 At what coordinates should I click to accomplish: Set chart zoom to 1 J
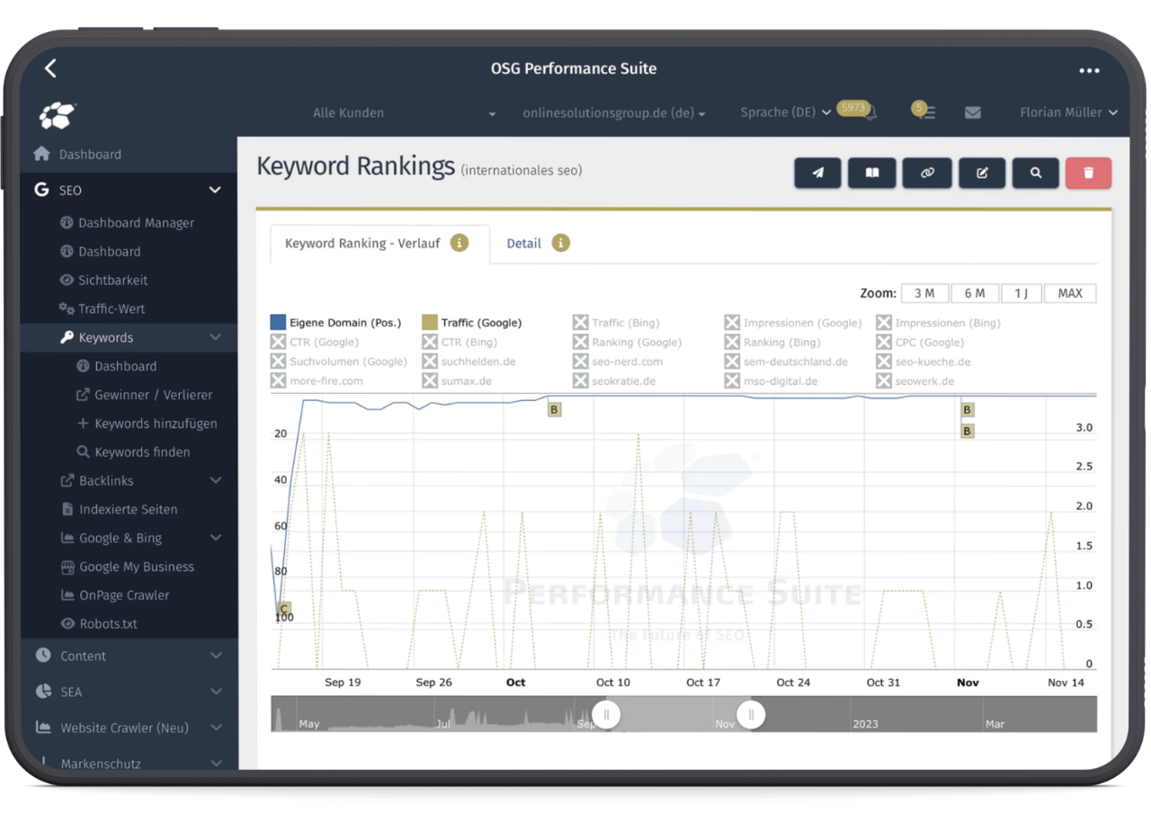1022,293
